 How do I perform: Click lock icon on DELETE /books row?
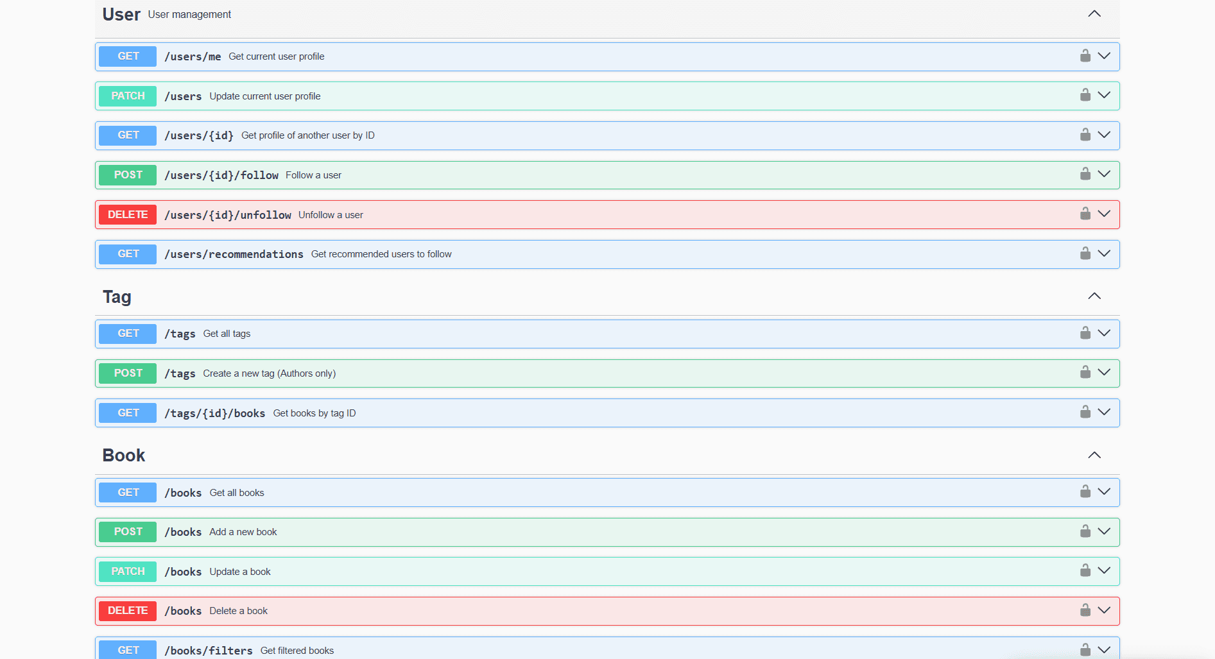pos(1085,610)
